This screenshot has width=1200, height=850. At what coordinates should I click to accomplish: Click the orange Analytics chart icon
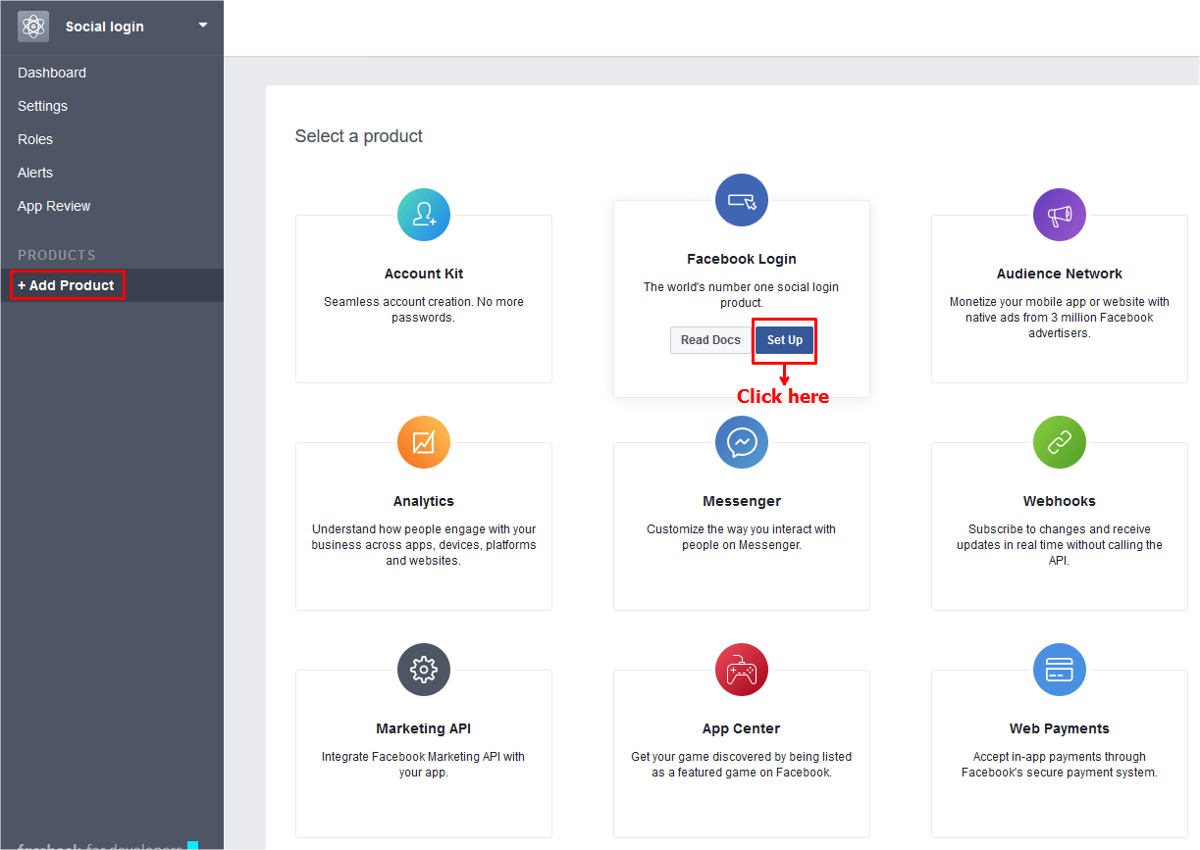[x=424, y=442]
